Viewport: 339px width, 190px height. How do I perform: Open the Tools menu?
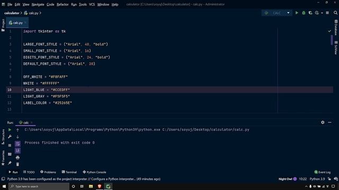click(x=83, y=4)
